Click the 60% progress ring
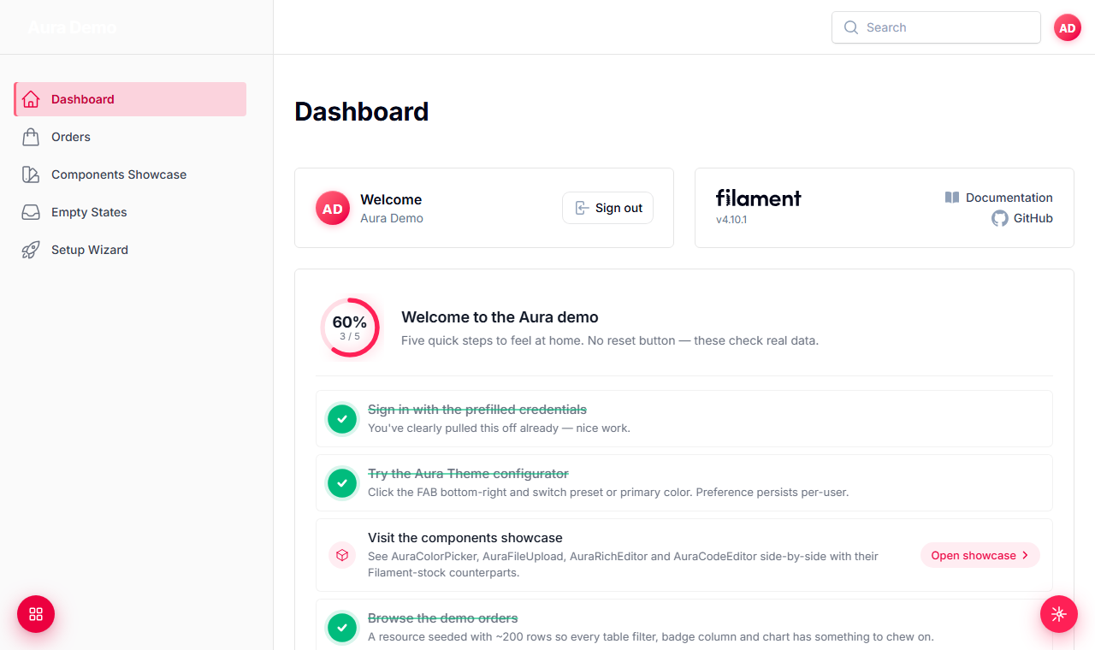The width and height of the screenshot is (1095, 650). coord(350,327)
